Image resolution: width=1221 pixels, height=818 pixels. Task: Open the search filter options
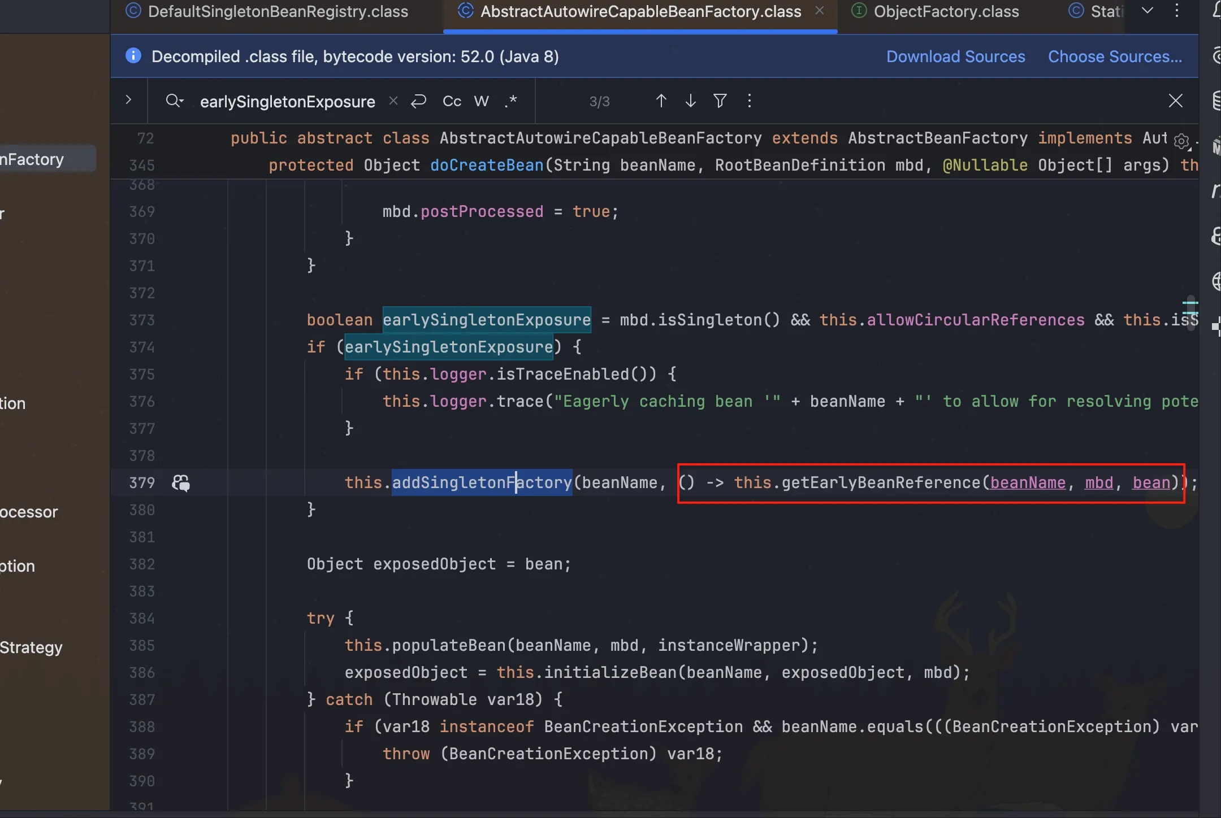point(720,101)
